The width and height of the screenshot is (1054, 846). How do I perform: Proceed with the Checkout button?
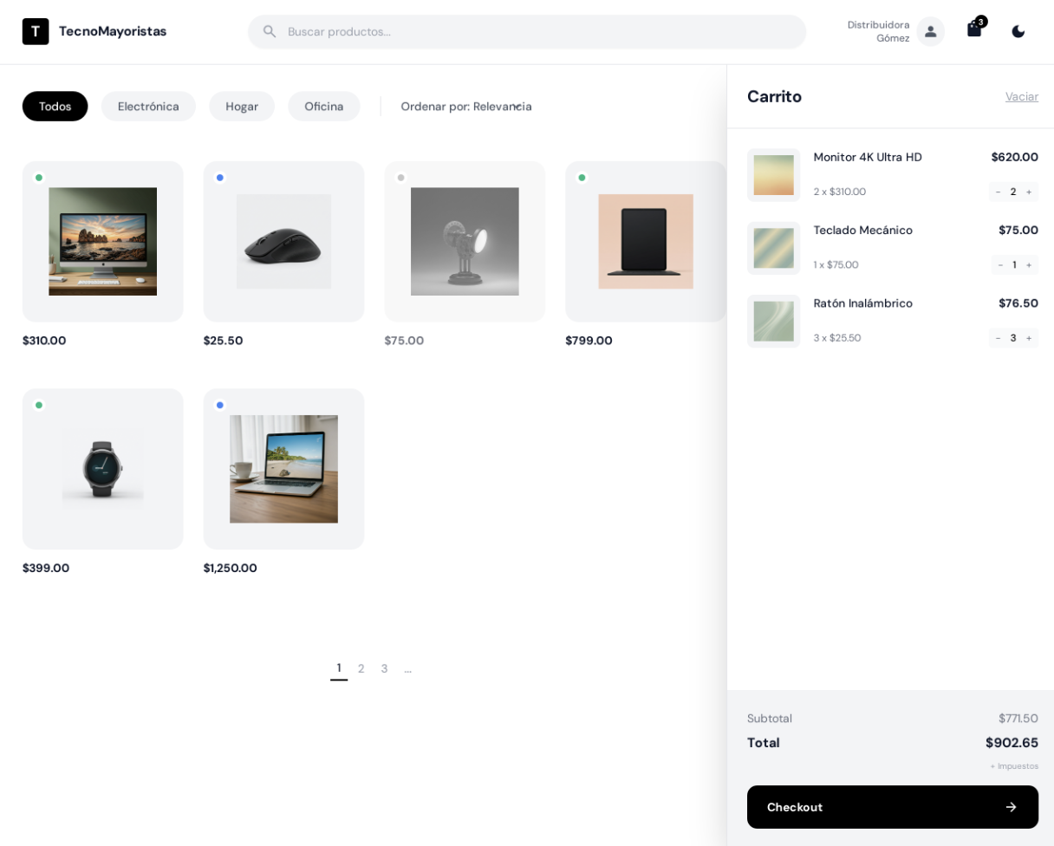coord(892,807)
